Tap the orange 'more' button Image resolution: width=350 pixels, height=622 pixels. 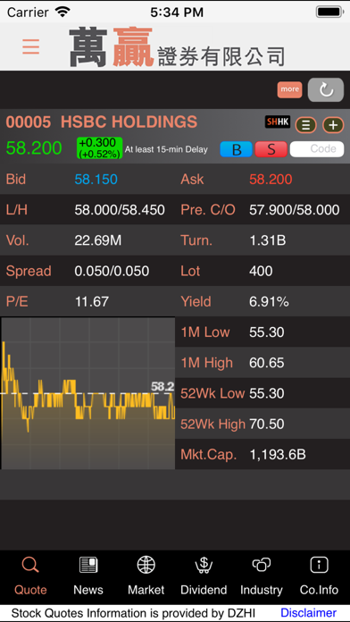click(289, 89)
